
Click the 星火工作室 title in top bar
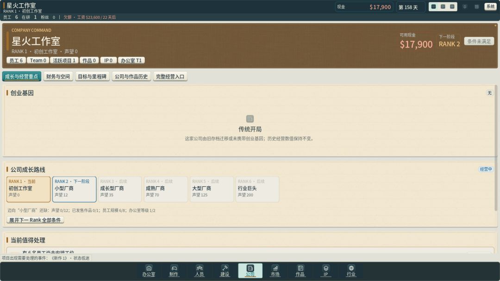(x=21, y=5)
